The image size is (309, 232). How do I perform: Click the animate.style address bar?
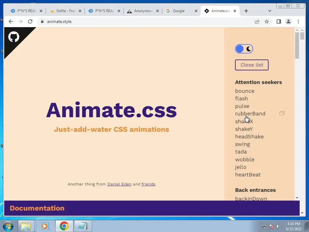tap(146, 21)
